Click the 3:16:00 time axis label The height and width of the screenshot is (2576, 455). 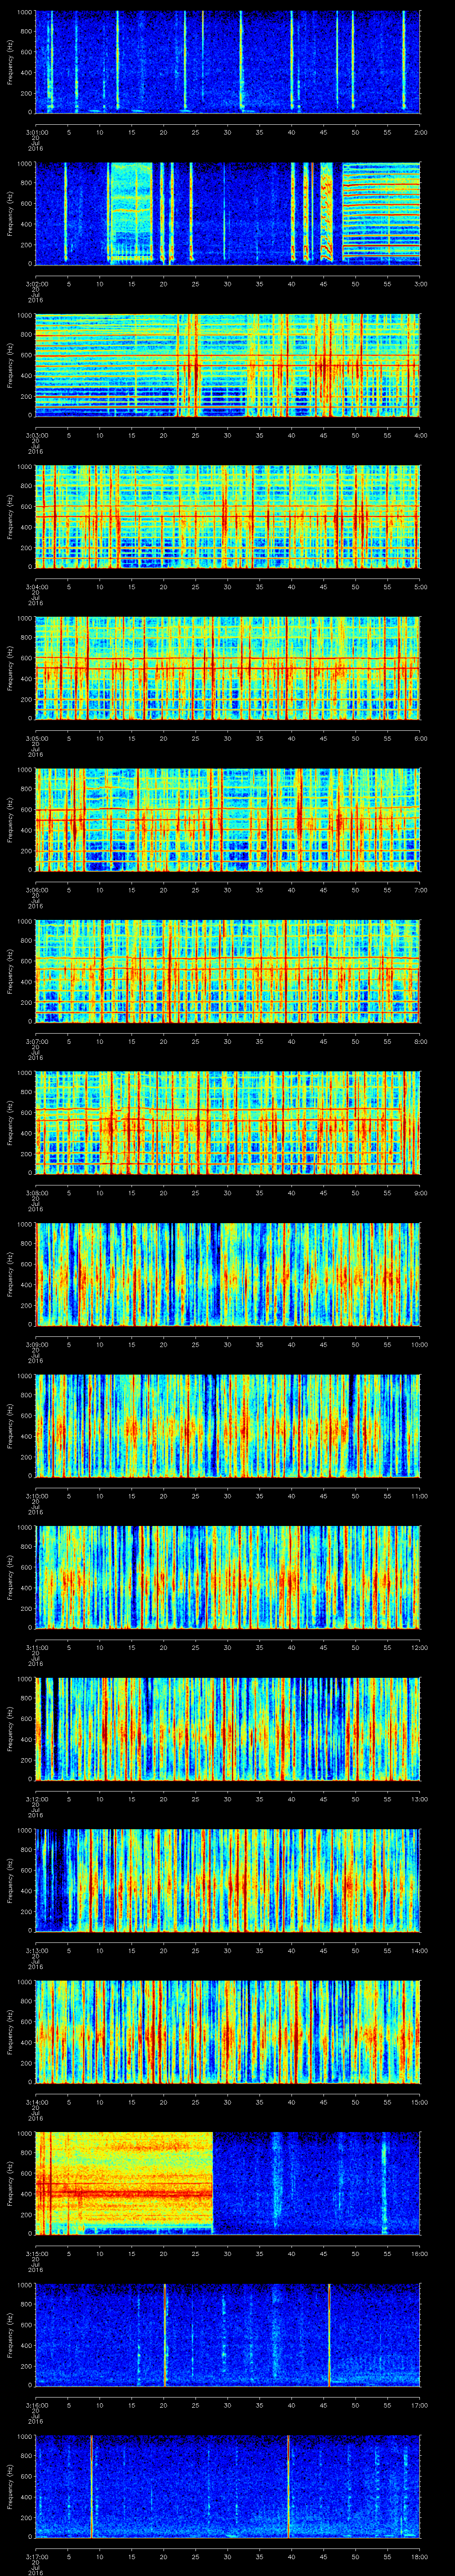point(36,2404)
